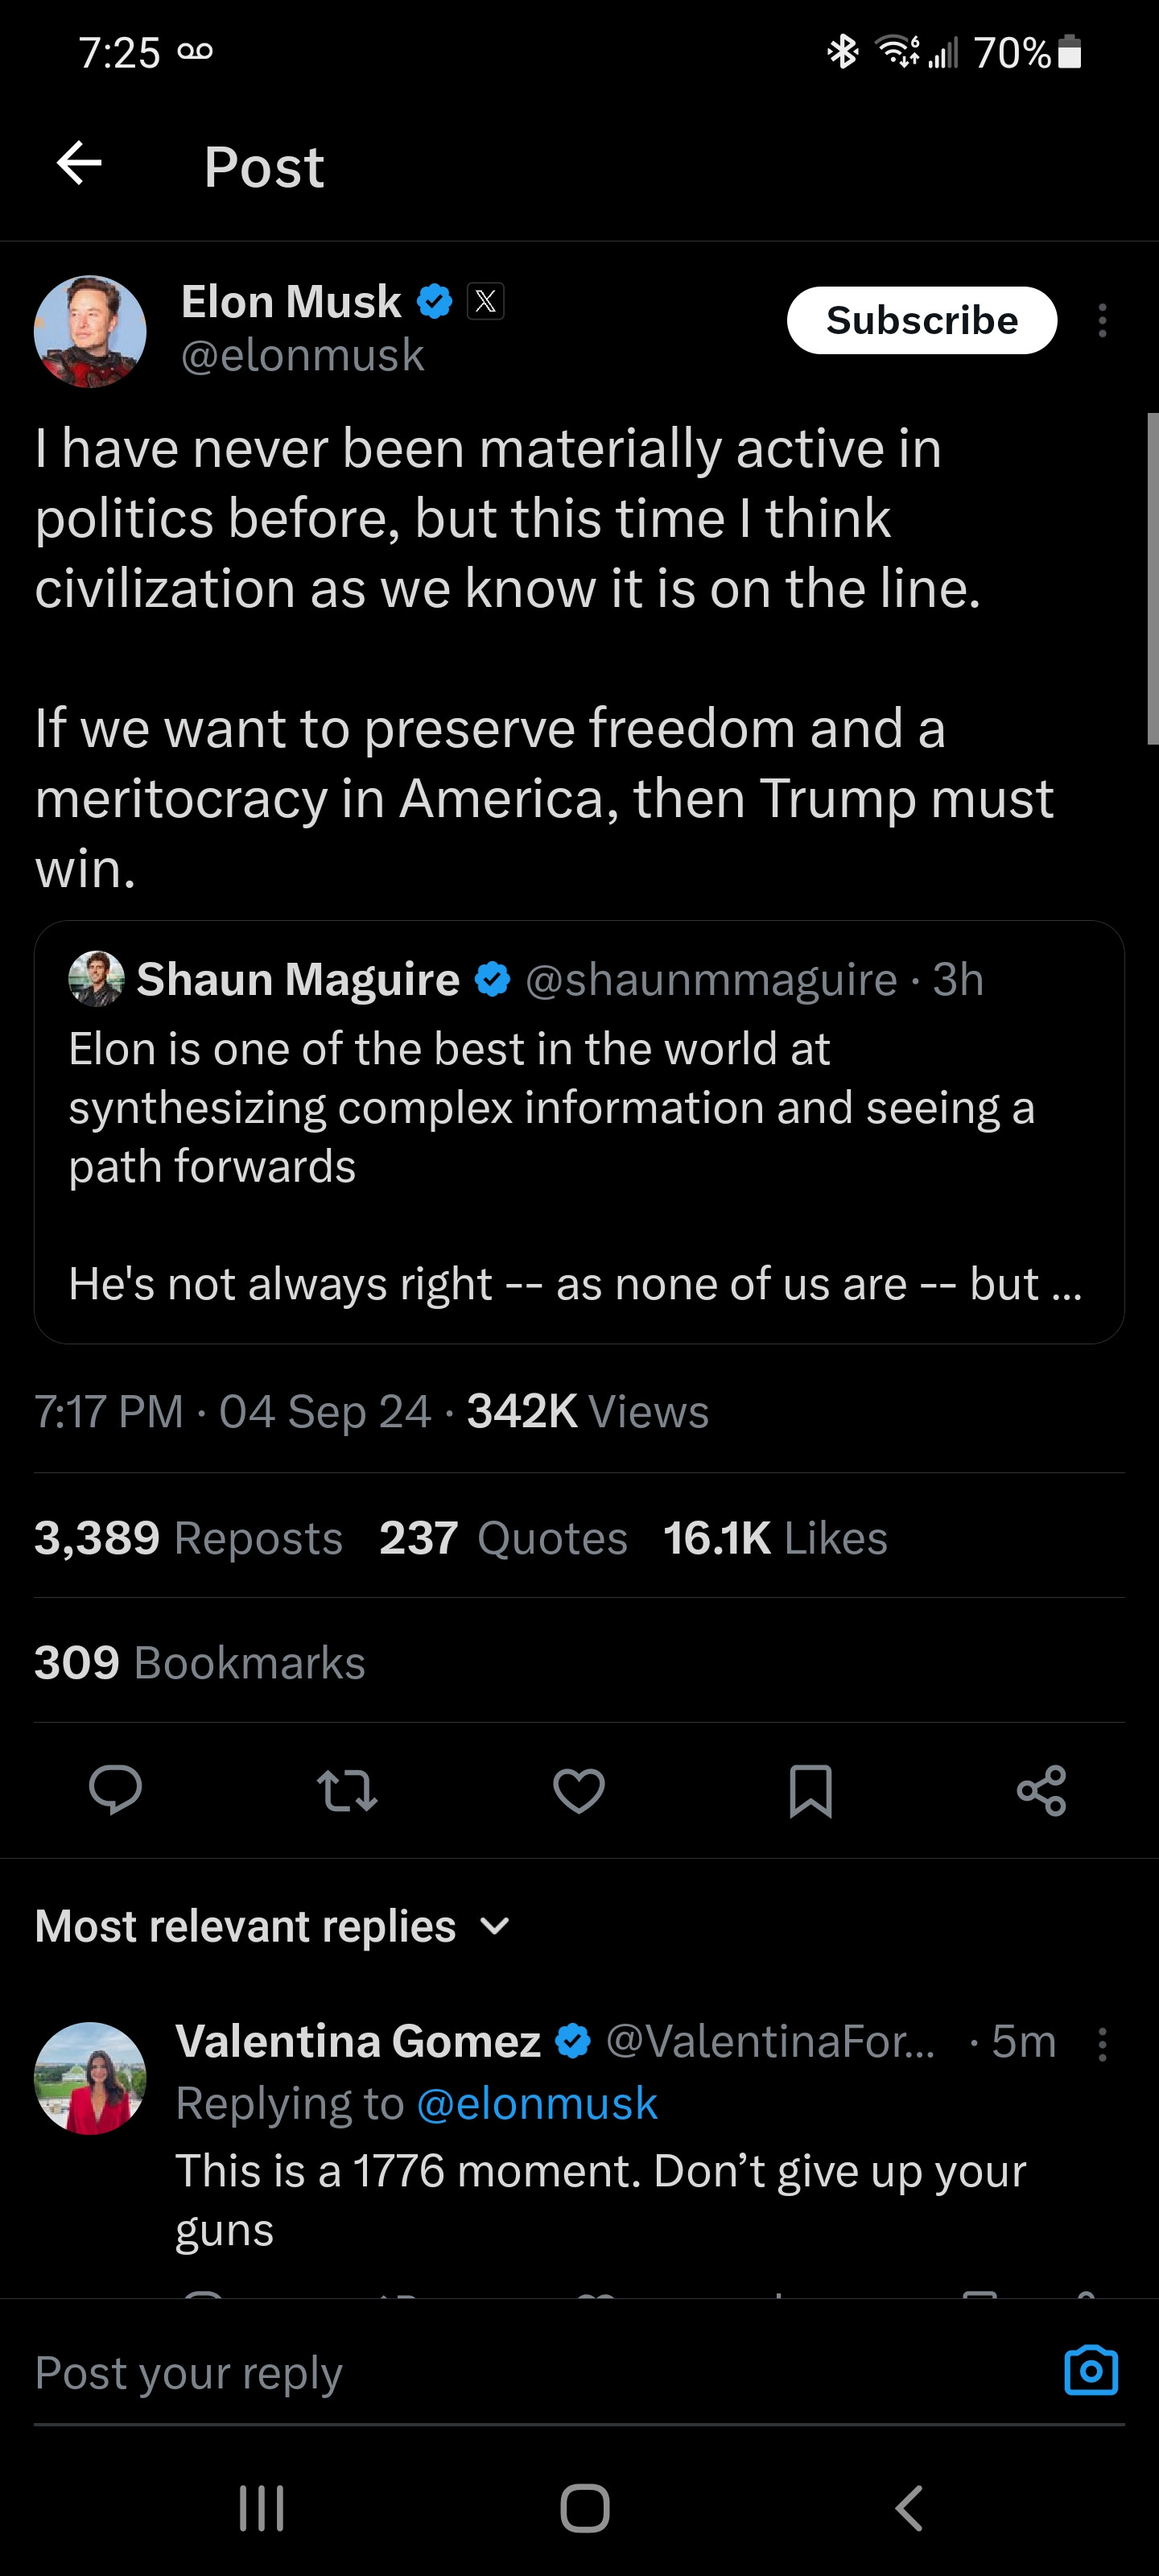Open Valentina Gomez's profile avatar

[x=90, y=2078]
